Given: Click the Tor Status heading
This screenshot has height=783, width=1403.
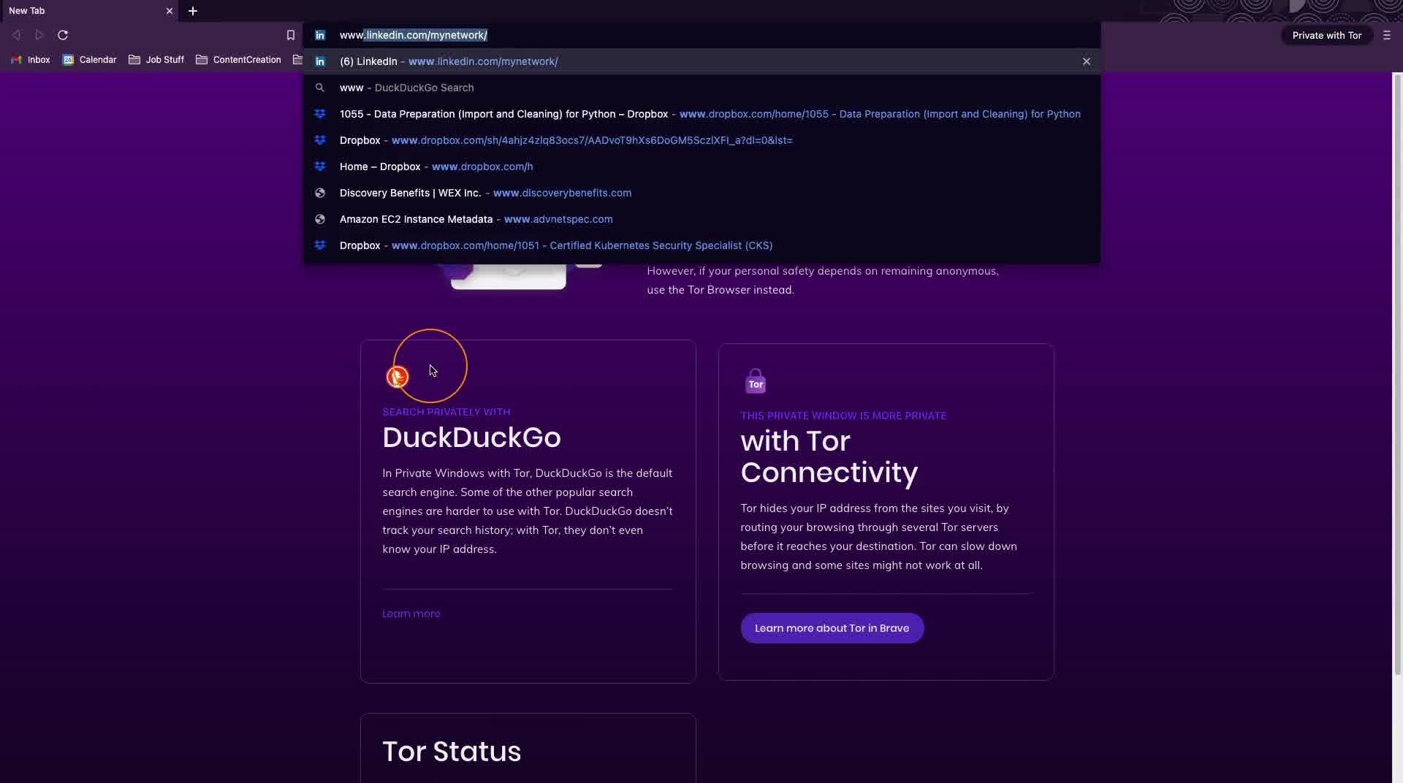Looking at the screenshot, I should pyautogui.click(x=452, y=752).
